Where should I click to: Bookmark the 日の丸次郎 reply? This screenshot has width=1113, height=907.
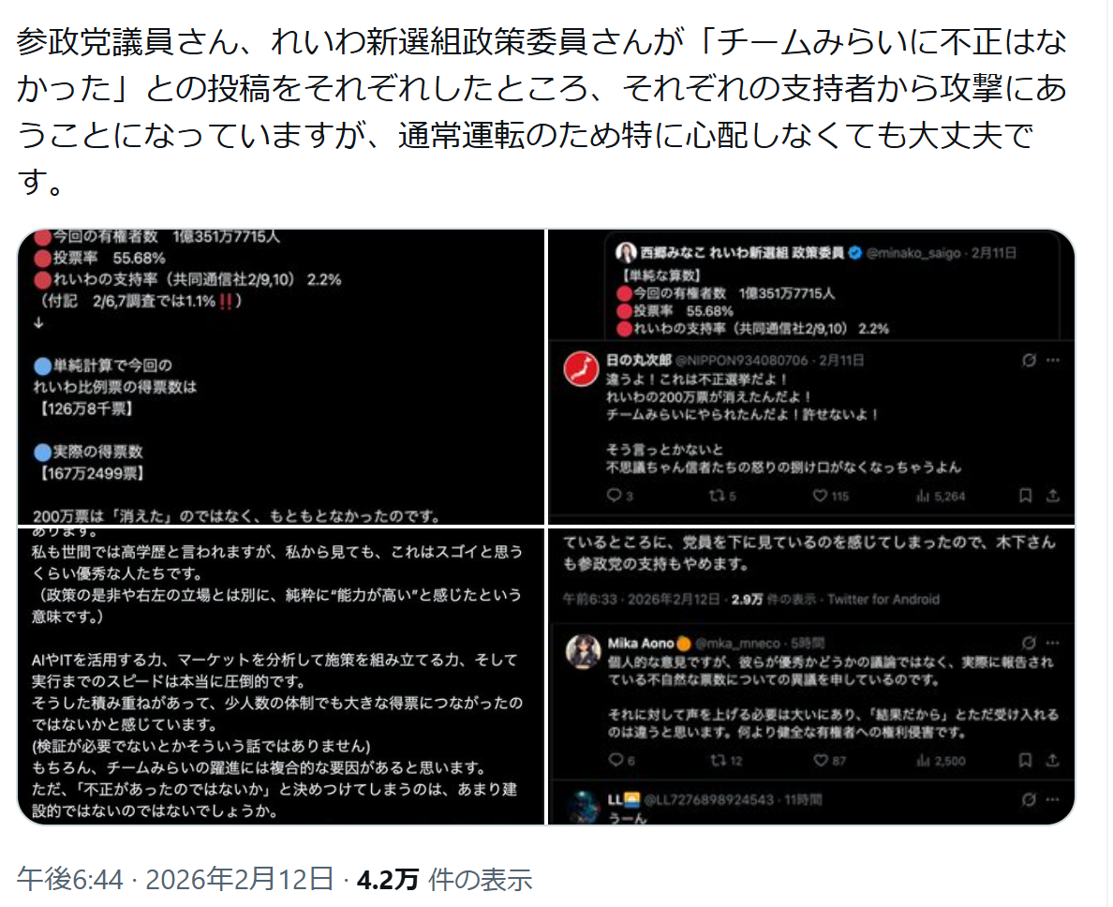click(1025, 496)
